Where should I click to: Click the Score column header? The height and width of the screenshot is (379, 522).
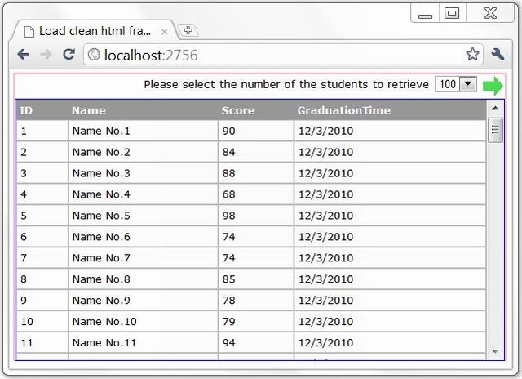click(256, 110)
